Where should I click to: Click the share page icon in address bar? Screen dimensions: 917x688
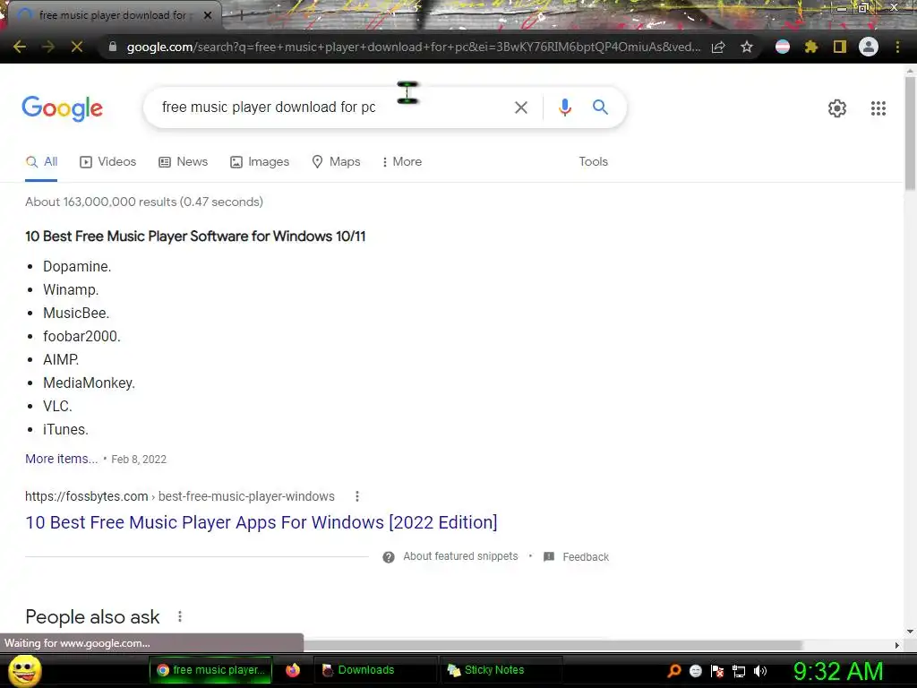718,47
